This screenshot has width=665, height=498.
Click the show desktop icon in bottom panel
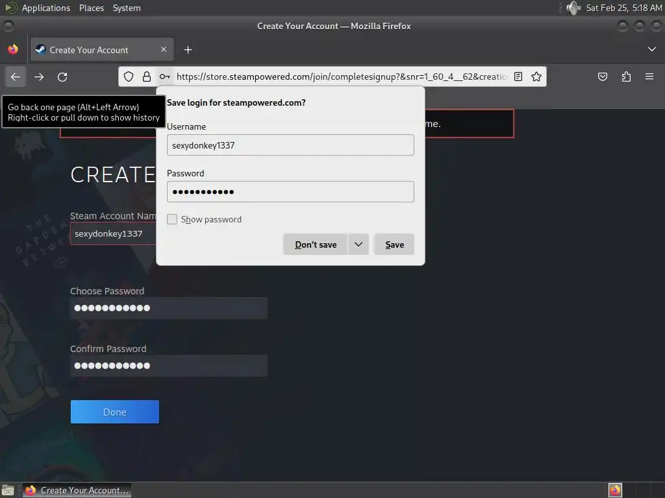(8, 490)
